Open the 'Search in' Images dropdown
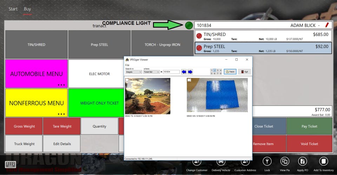Image resolution: width=337 pixels, height=175 pixels. (133, 72)
